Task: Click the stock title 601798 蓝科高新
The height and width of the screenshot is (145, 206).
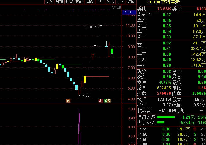Action: (x=163, y=2)
